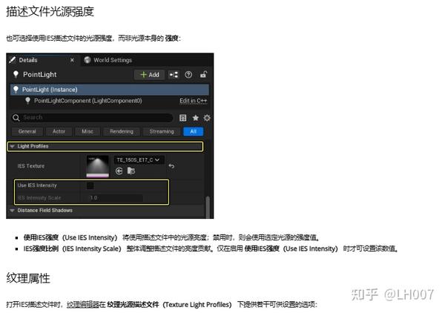Click the green Add button
445x313 pixels.
point(150,75)
